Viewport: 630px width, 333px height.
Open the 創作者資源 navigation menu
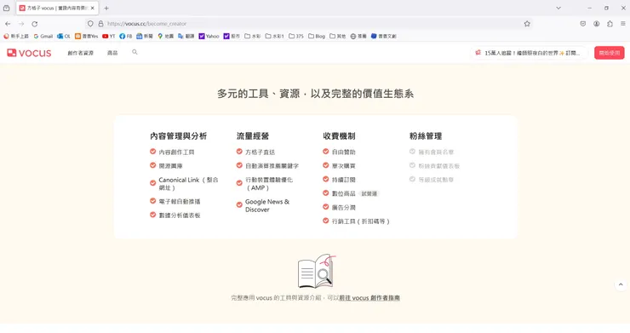(x=80, y=53)
